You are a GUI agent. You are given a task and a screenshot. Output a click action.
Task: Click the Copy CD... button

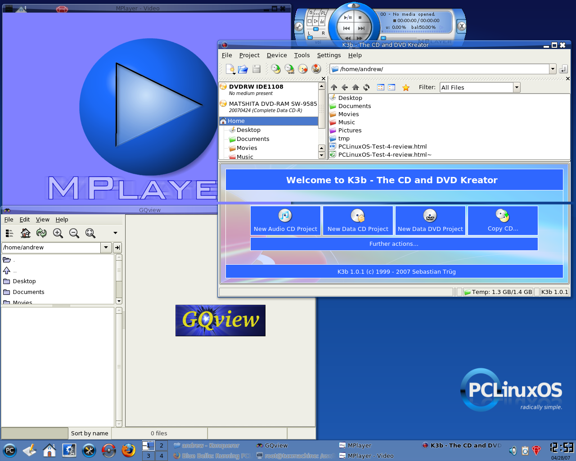[x=503, y=221]
